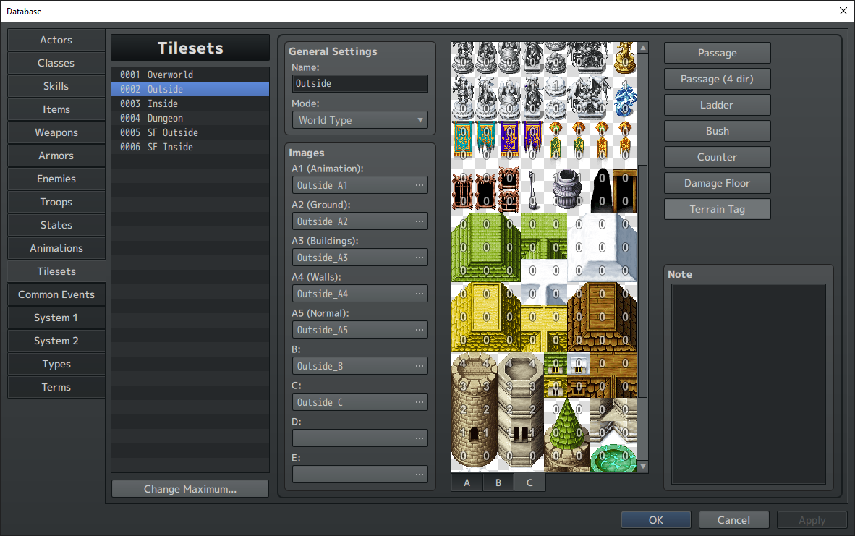Open the Troops section
855x536 pixels.
point(56,203)
